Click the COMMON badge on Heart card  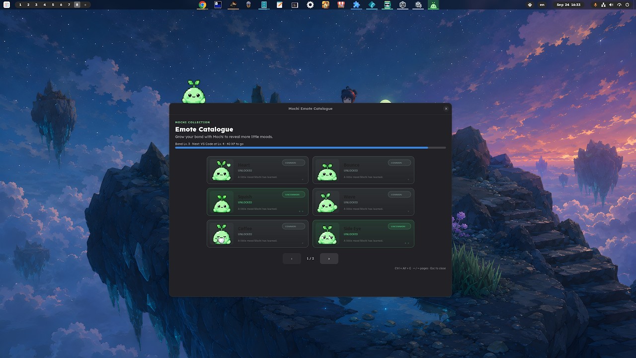[293, 163]
